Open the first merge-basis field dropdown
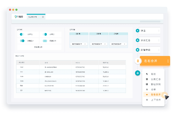Viewport: 177px width, 113px height. (x=79, y=44)
